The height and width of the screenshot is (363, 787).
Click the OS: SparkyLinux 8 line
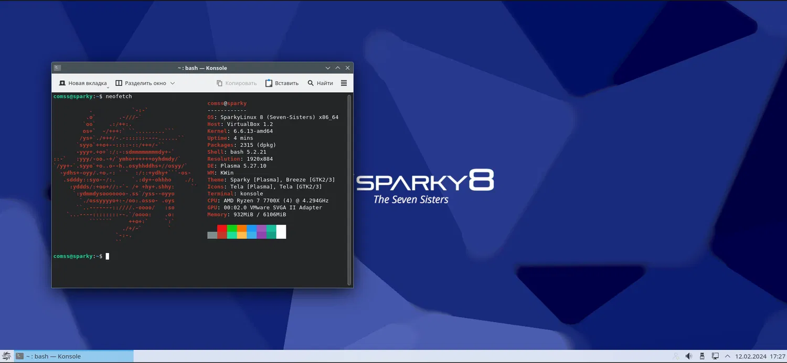click(x=273, y=117)
